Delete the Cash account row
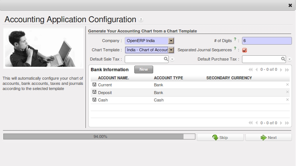 (x=287, y=100)
